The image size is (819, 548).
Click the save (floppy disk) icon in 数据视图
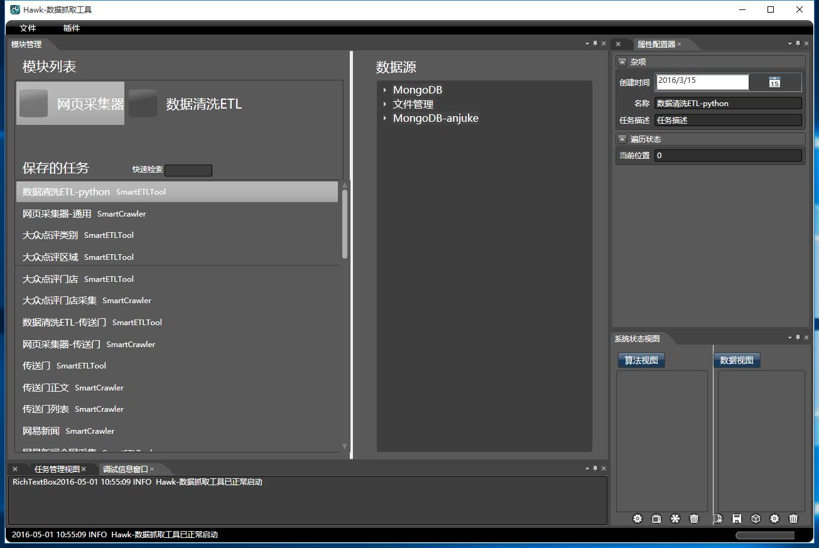737,518
